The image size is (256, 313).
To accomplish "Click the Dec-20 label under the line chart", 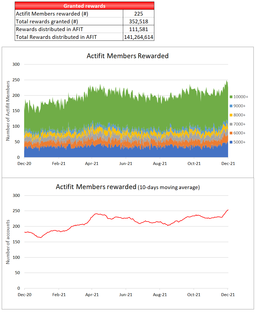I will click(x=25, y=295).
